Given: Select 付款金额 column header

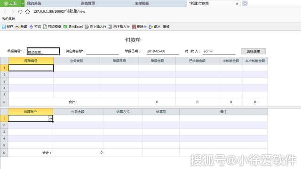Looking at the screenshot, I should 78,112.
